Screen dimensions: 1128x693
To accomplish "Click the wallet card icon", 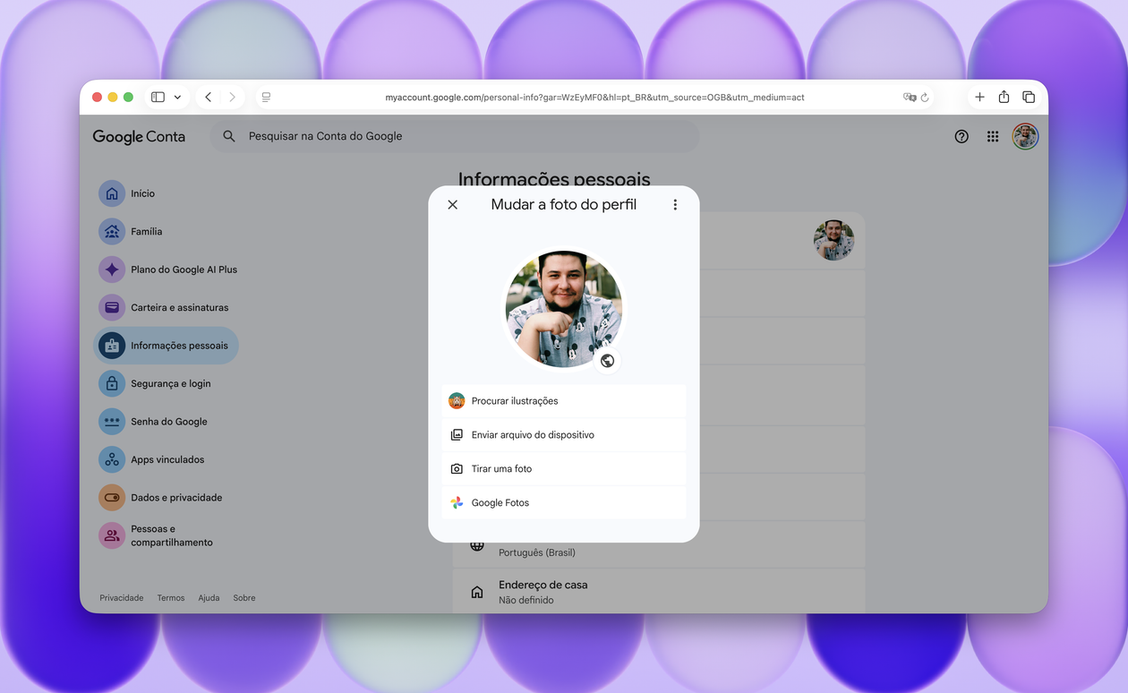I will click(112, 308).
